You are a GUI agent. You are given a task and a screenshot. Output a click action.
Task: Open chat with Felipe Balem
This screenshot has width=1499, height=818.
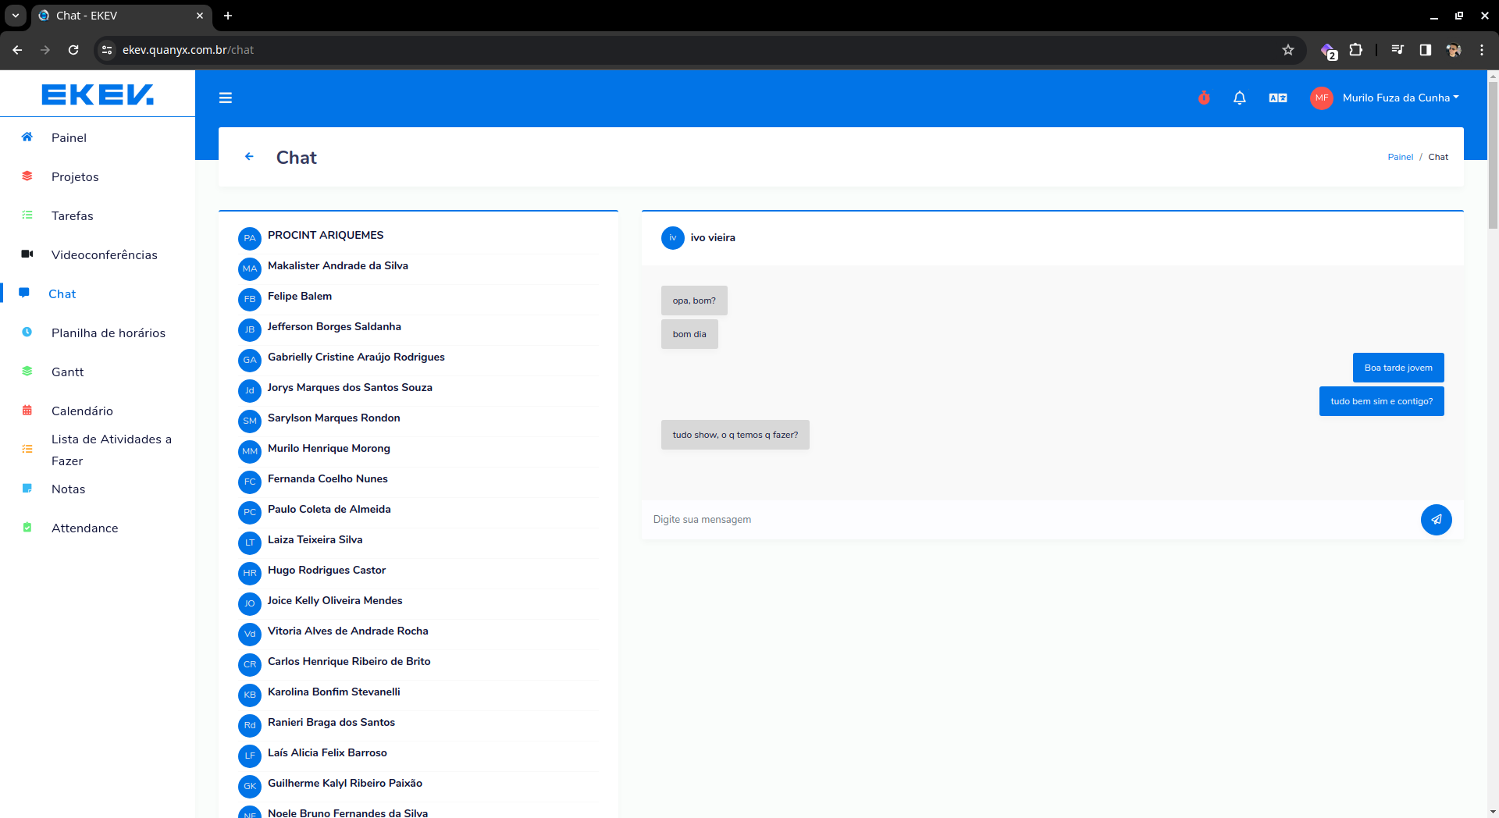(x=300, y=297)
